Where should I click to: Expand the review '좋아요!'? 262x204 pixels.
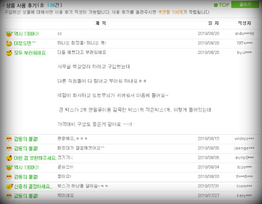64,177
